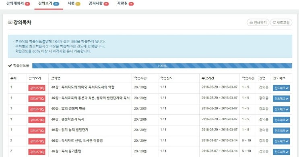Click the 새로고침 refresh button
This screenshot has height=157, width=299.
tap(281, 22)
